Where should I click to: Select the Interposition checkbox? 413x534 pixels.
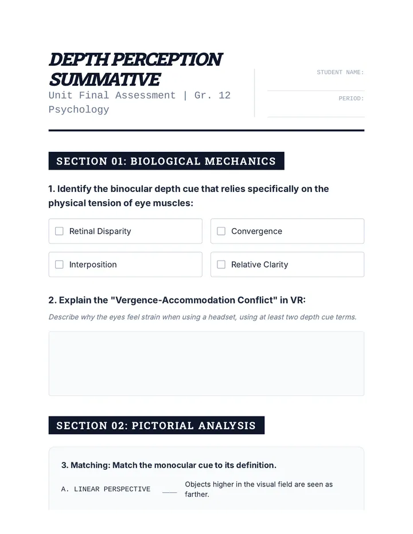[x=59, y=265]
